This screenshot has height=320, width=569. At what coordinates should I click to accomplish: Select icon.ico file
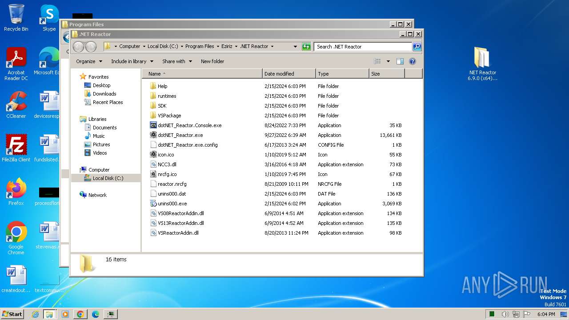pyautogui.click(x=166, y=155)
